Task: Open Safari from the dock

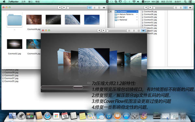Action: point(47,116)
